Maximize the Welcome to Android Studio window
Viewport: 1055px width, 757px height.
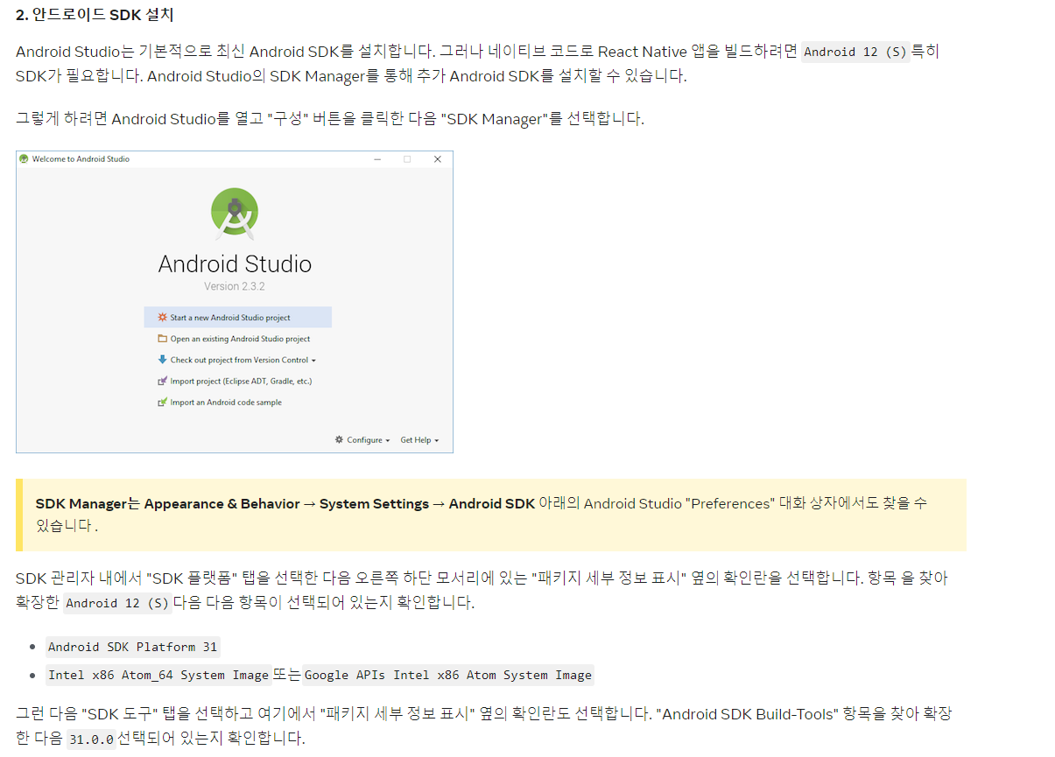tap(407, 159)
